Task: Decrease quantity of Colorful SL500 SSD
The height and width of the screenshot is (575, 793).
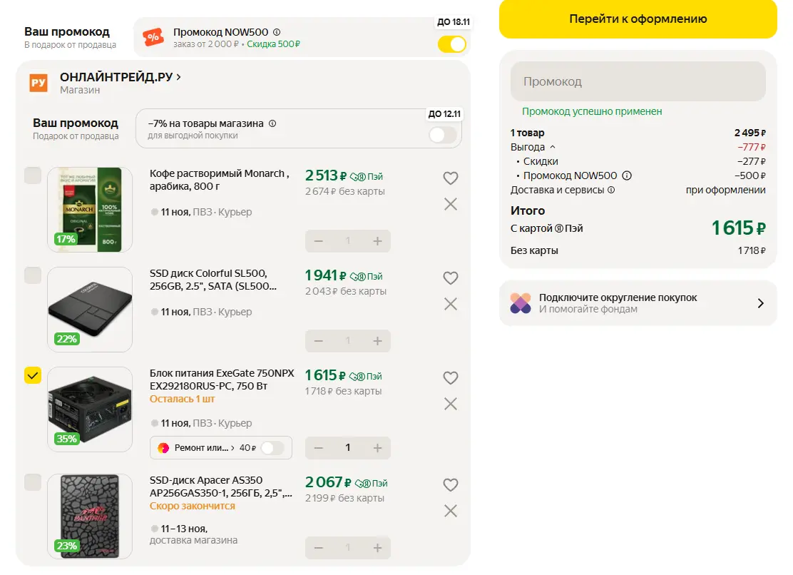Action: 319,341
